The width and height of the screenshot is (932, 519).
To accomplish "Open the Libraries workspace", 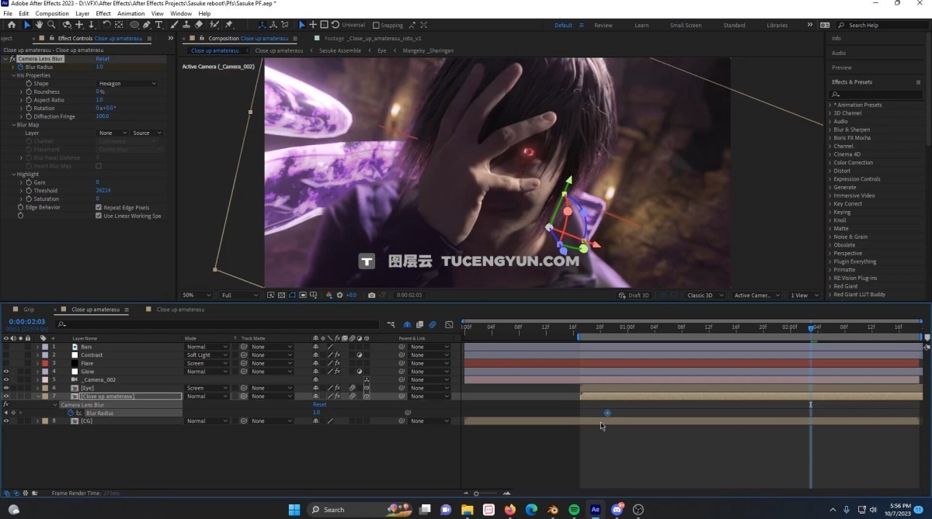I will (x=777, y=25).
